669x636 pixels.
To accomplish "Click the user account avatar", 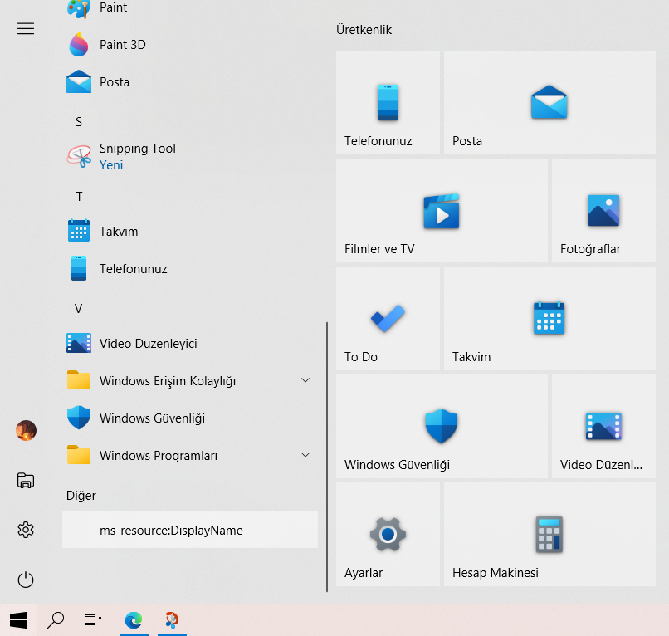I will pyautogui.click(x=26, y=430).
